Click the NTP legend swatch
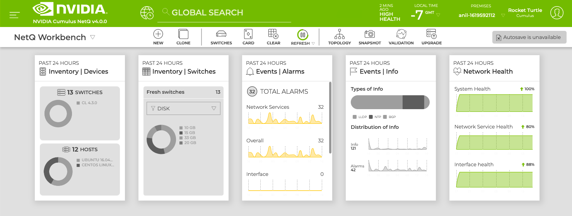 371,116
